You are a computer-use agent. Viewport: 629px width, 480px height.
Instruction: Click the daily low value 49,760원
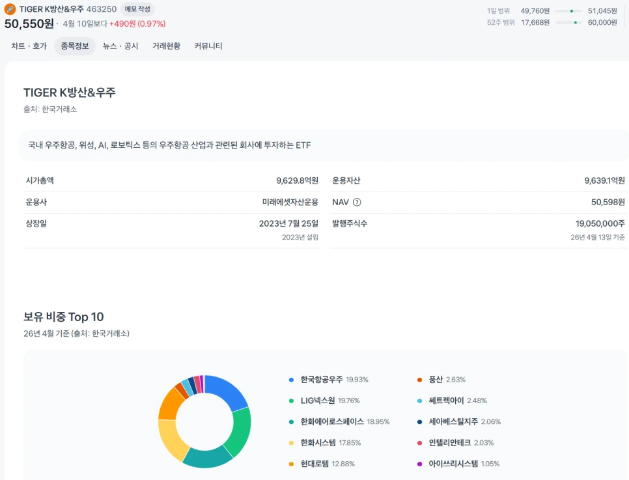535,11
